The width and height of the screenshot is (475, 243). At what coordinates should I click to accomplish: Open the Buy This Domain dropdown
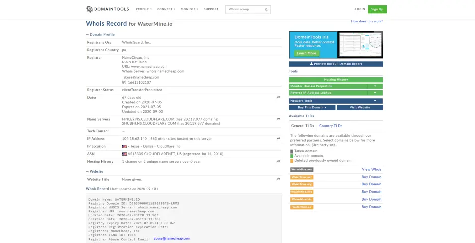point(312,108)
